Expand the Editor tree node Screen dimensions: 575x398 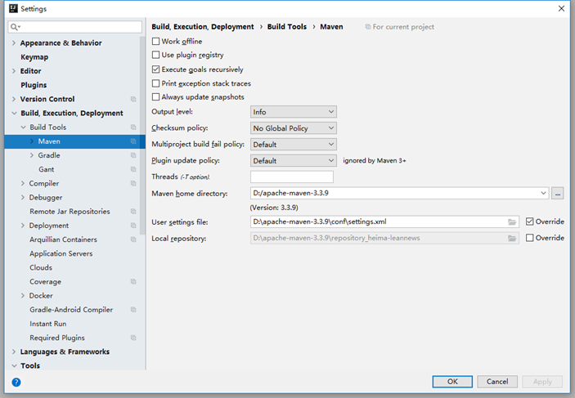(x=14, y=71)
